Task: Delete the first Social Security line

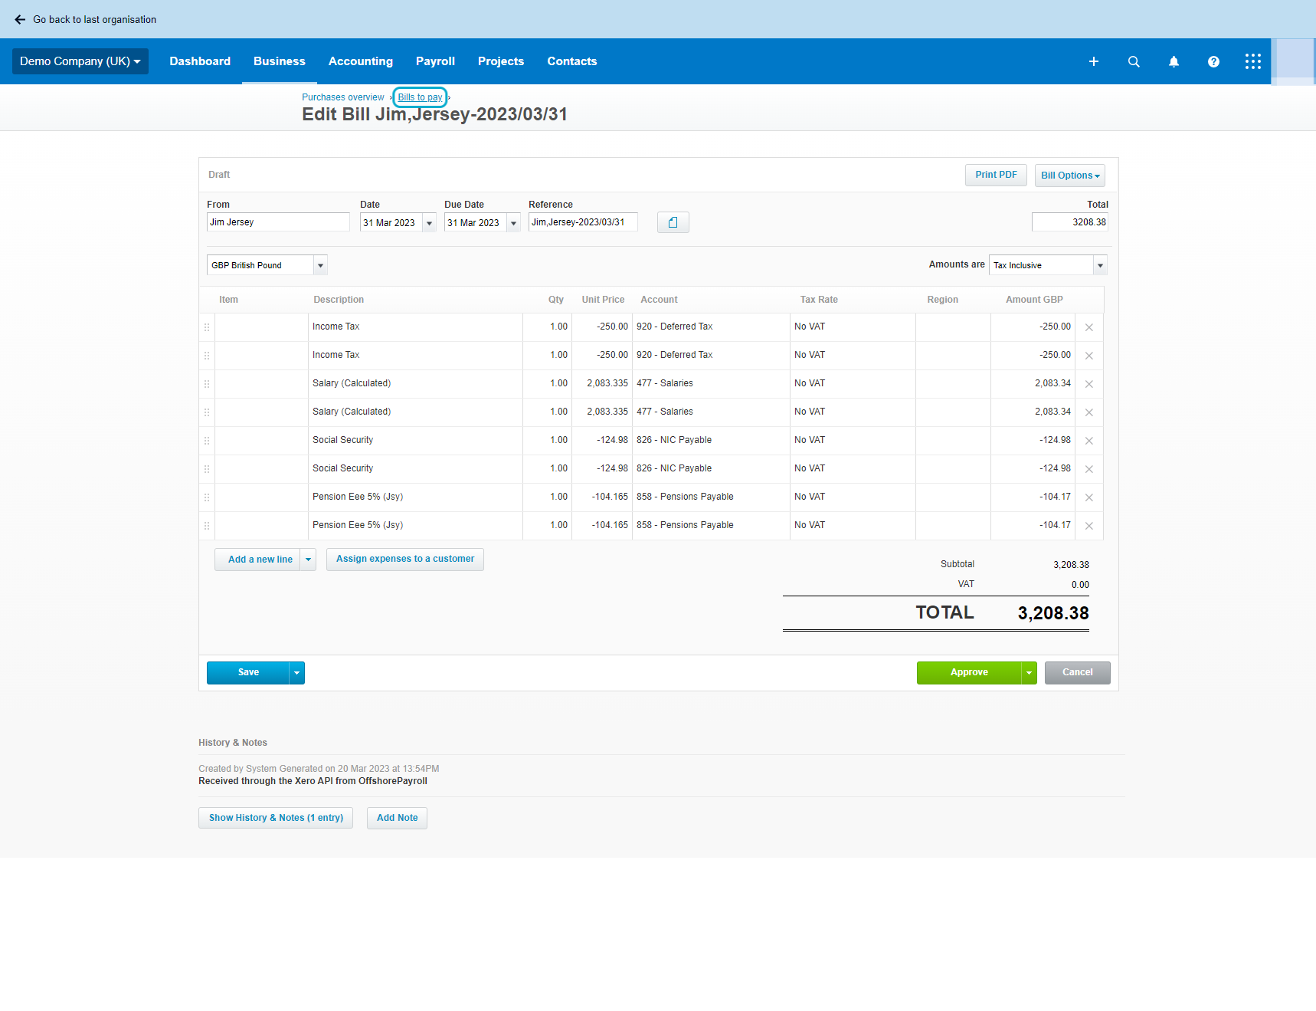Action: [x=1088, y=441]
